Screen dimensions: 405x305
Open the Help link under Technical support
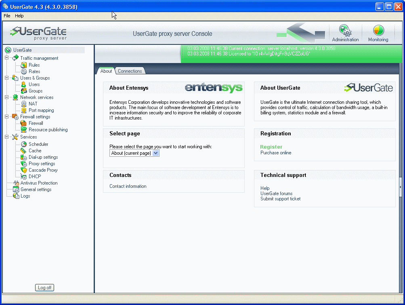265,188
